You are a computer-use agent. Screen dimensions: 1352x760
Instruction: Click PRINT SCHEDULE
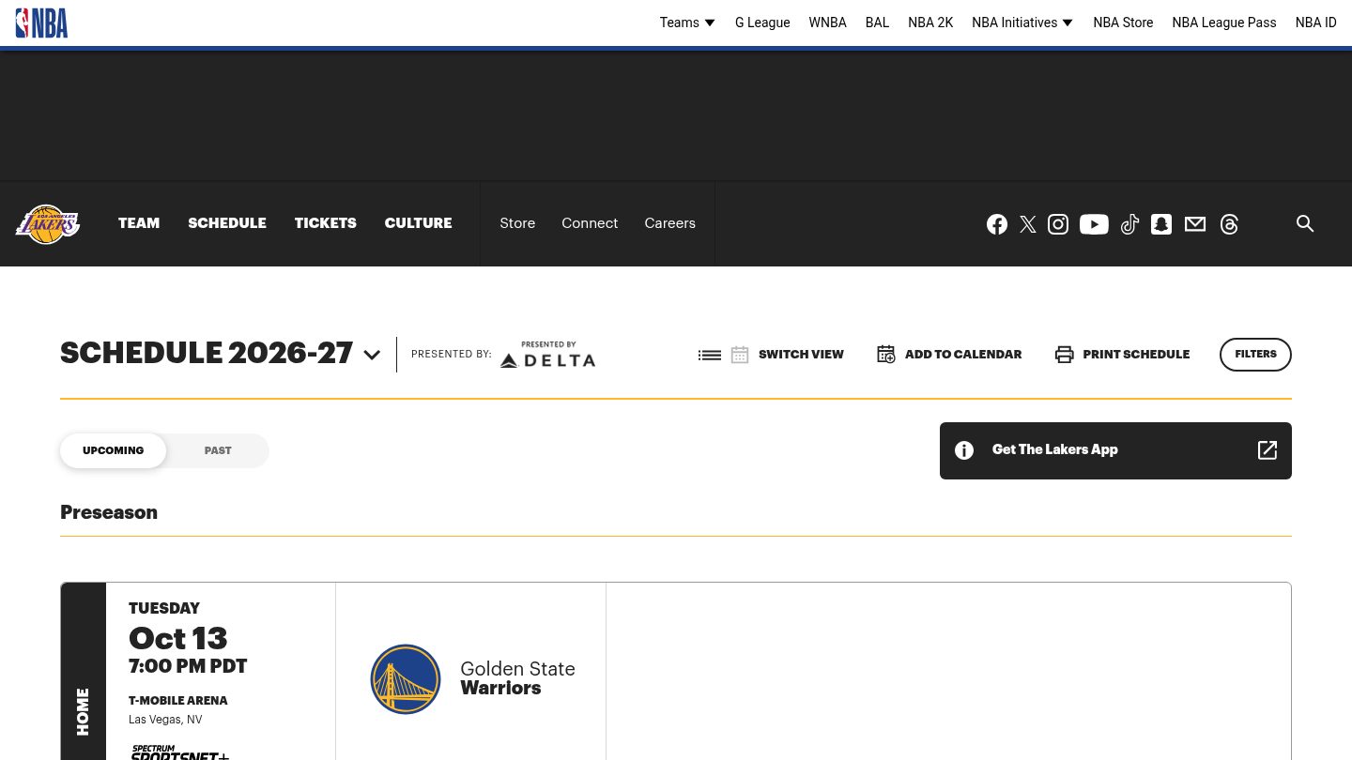1136,355
